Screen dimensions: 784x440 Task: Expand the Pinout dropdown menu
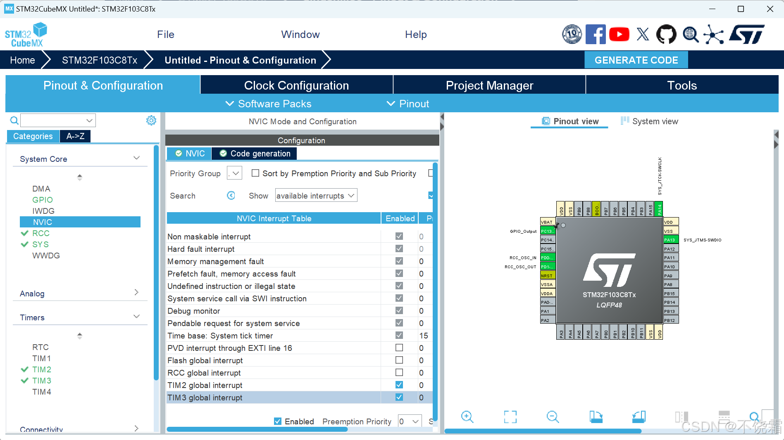coord(408,104)
